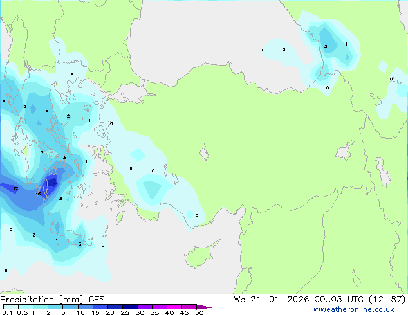This screenshot has height=315, width=408.
Task: Open the weatheronline.co.uk copyright link
Action: tap(354, 309)
